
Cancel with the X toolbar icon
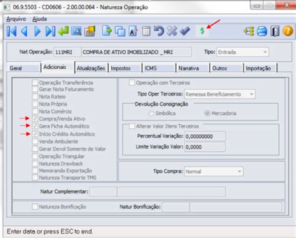[x=172, y=31]
